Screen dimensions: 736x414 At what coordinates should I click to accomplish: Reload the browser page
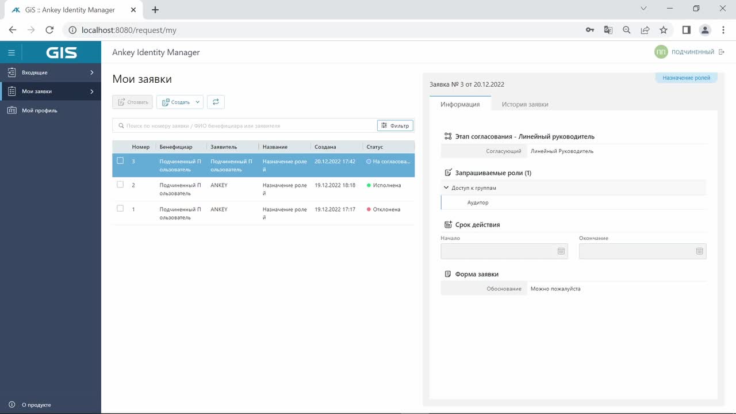pos(49,30)
